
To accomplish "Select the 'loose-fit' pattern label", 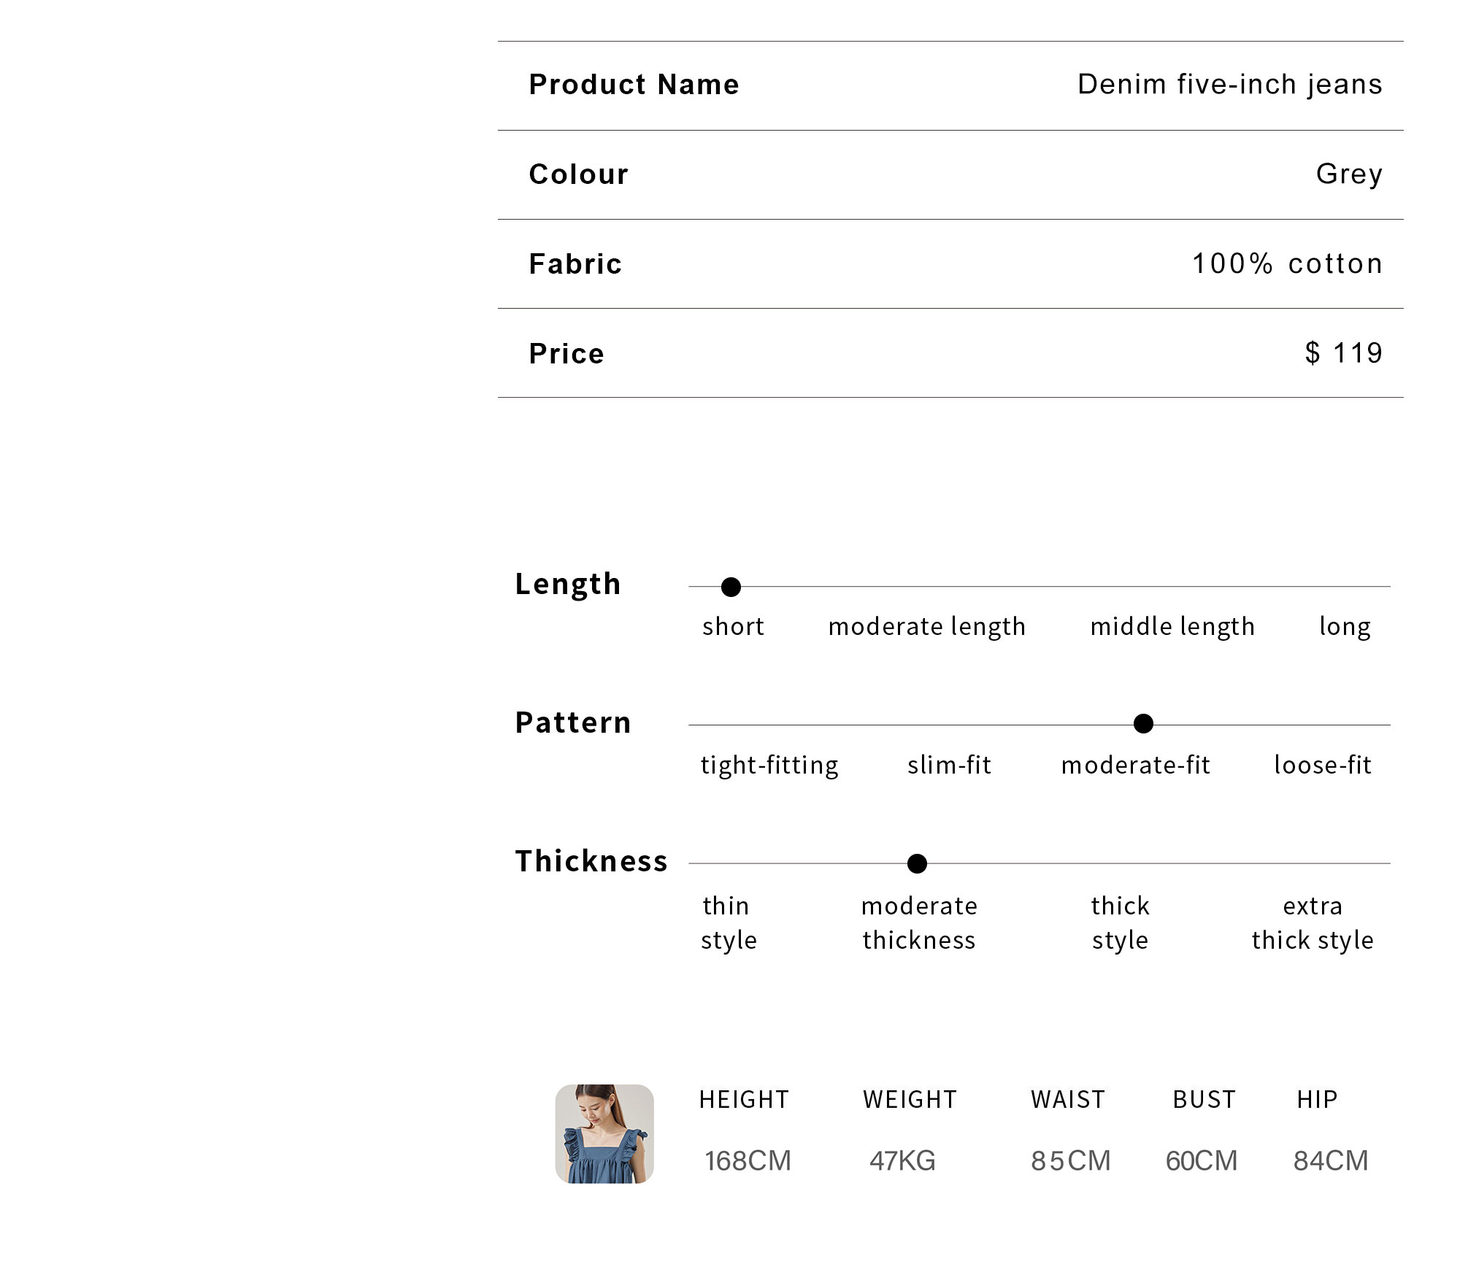I will 1323,765.
